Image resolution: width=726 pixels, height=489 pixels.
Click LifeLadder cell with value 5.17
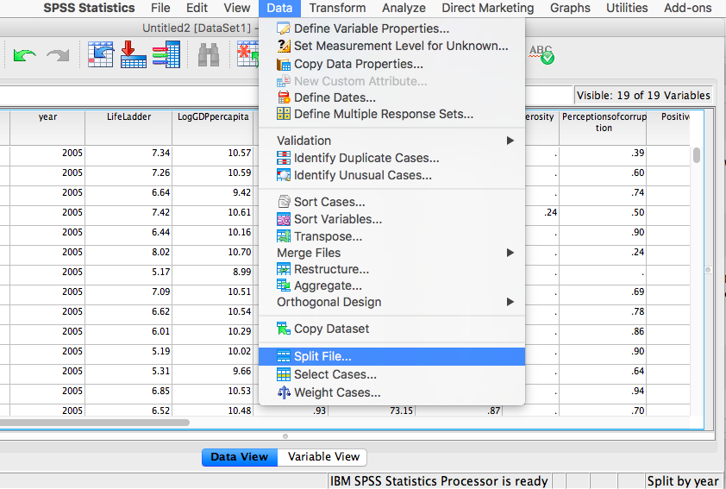(128, 273)
